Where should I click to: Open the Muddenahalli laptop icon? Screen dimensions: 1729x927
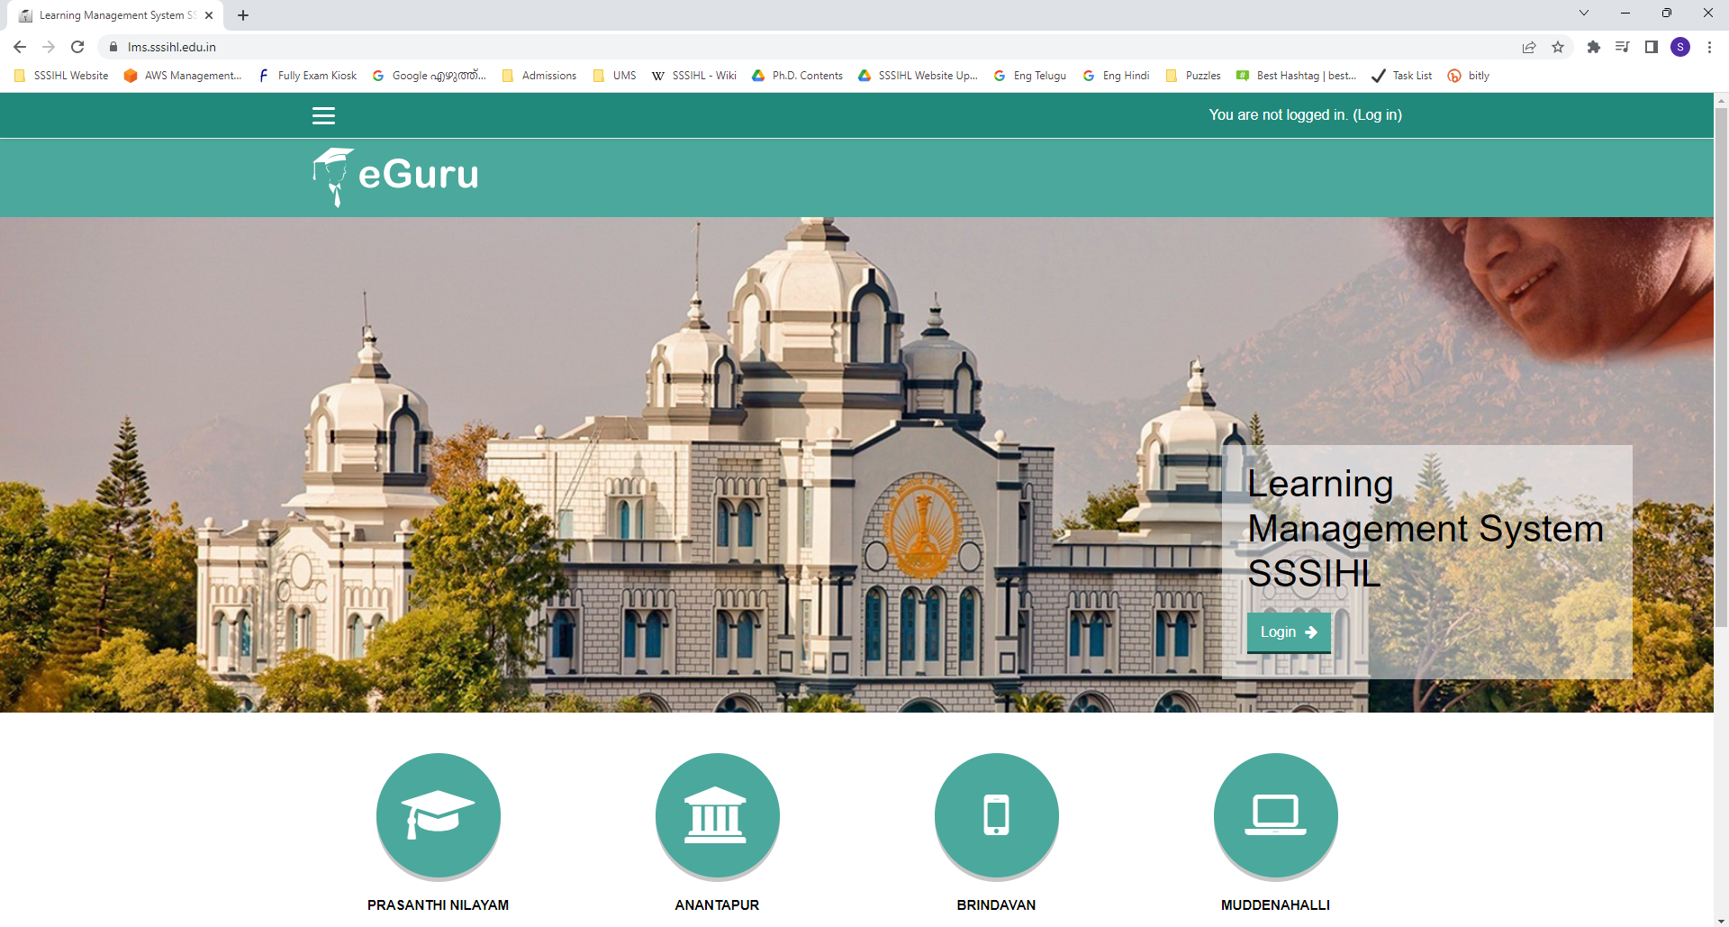pyautogui.click(x=1276, y=815)
